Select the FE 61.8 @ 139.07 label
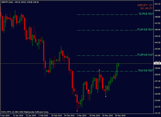161x117 pixels. tap(146, 70)
